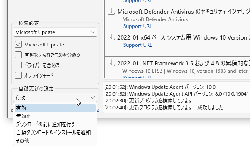250x155 pixels.
Task: Select 有効 in the dropdown list
Action: [55, 108]
